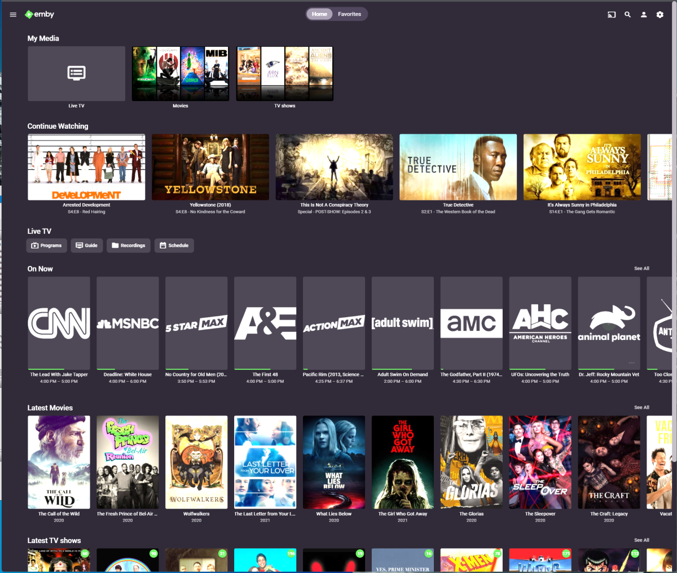Open the Live TV Guide button
This screenshot has width=677, height=573.
coord(87,246)
